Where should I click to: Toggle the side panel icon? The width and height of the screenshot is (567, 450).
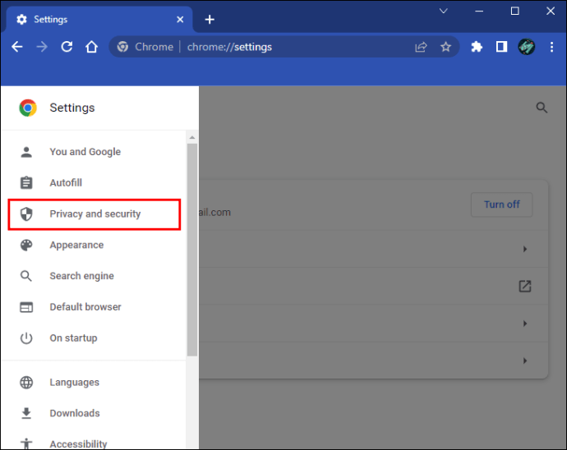(501, 47)
